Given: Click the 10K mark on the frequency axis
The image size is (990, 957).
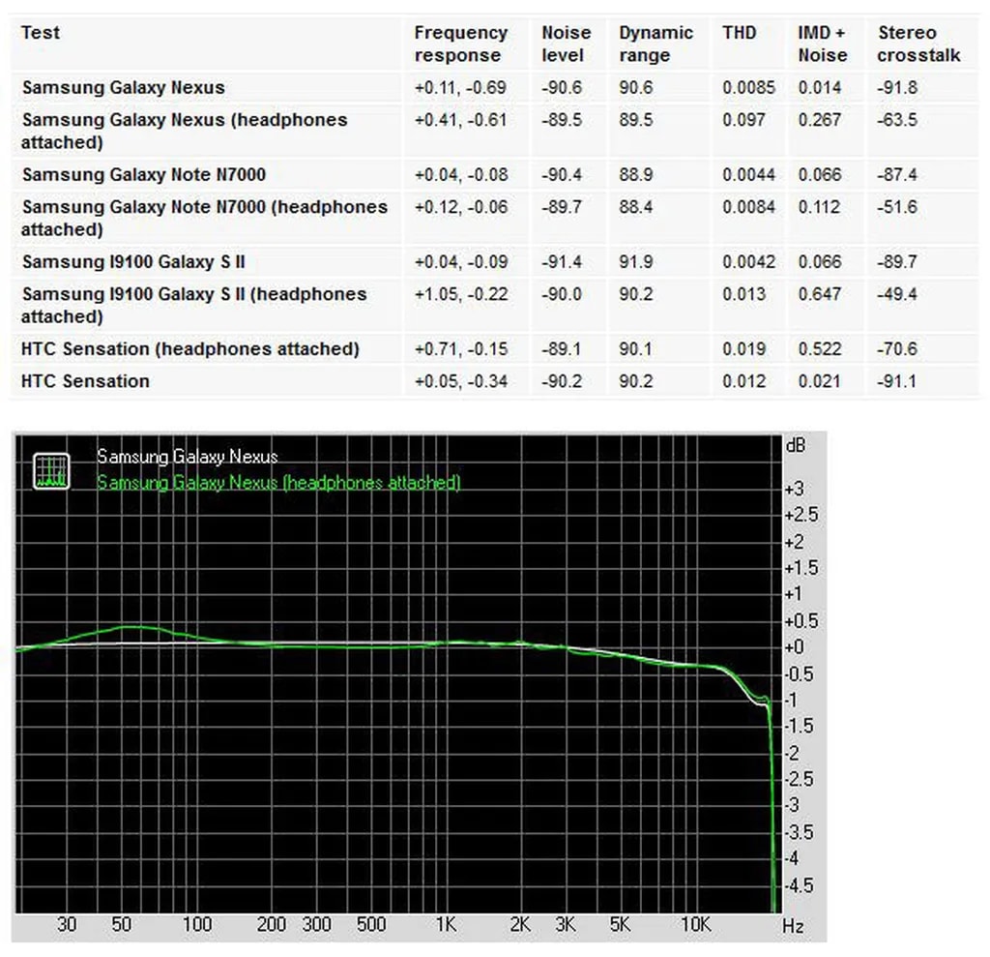Looking at the screenshot, I should click(x=695, y=925).
